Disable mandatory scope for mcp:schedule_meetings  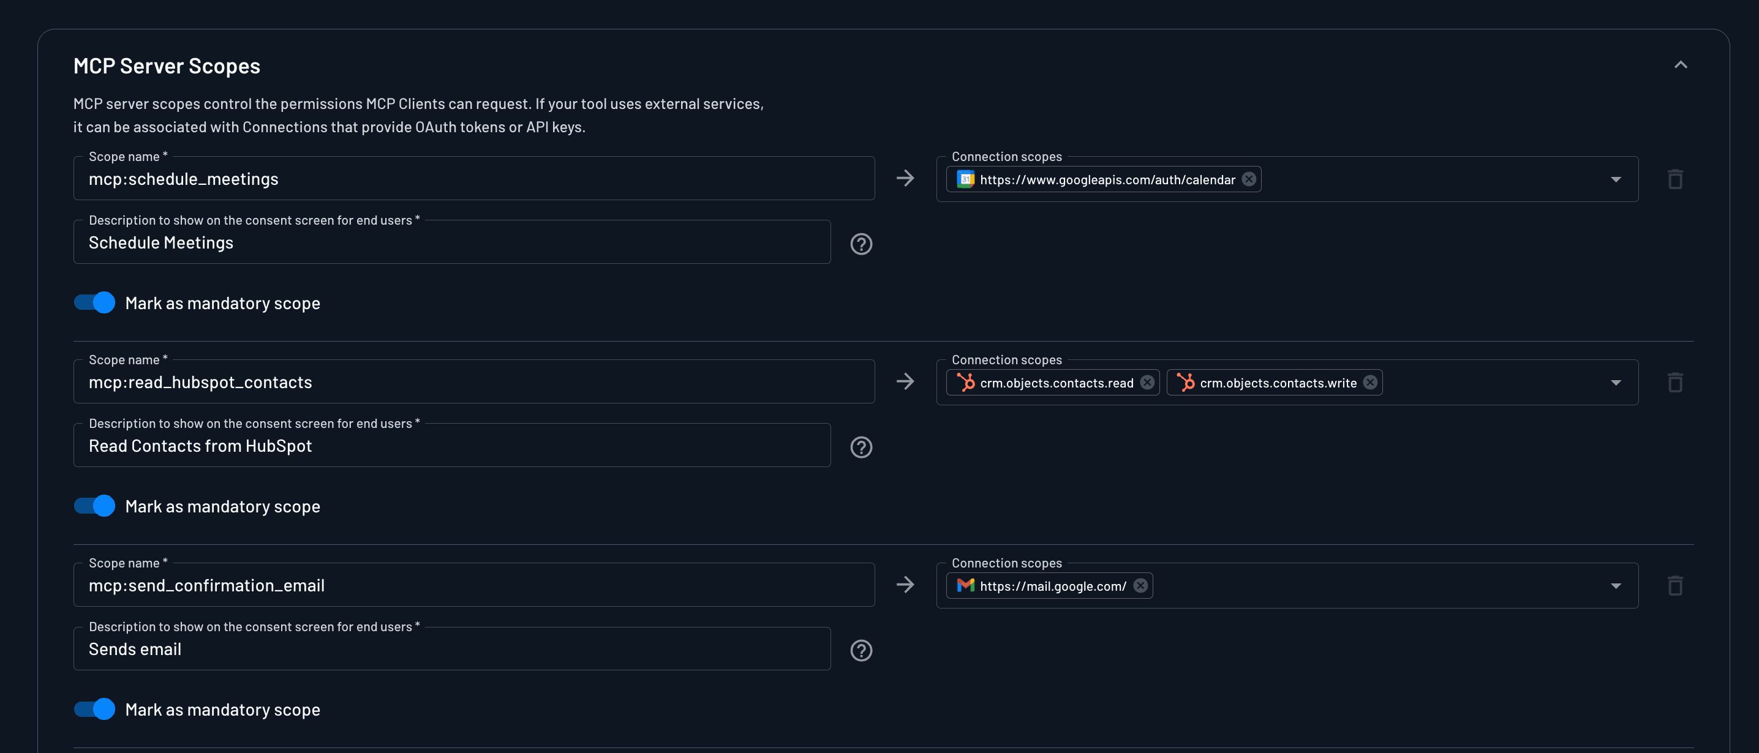pos(94,302)
